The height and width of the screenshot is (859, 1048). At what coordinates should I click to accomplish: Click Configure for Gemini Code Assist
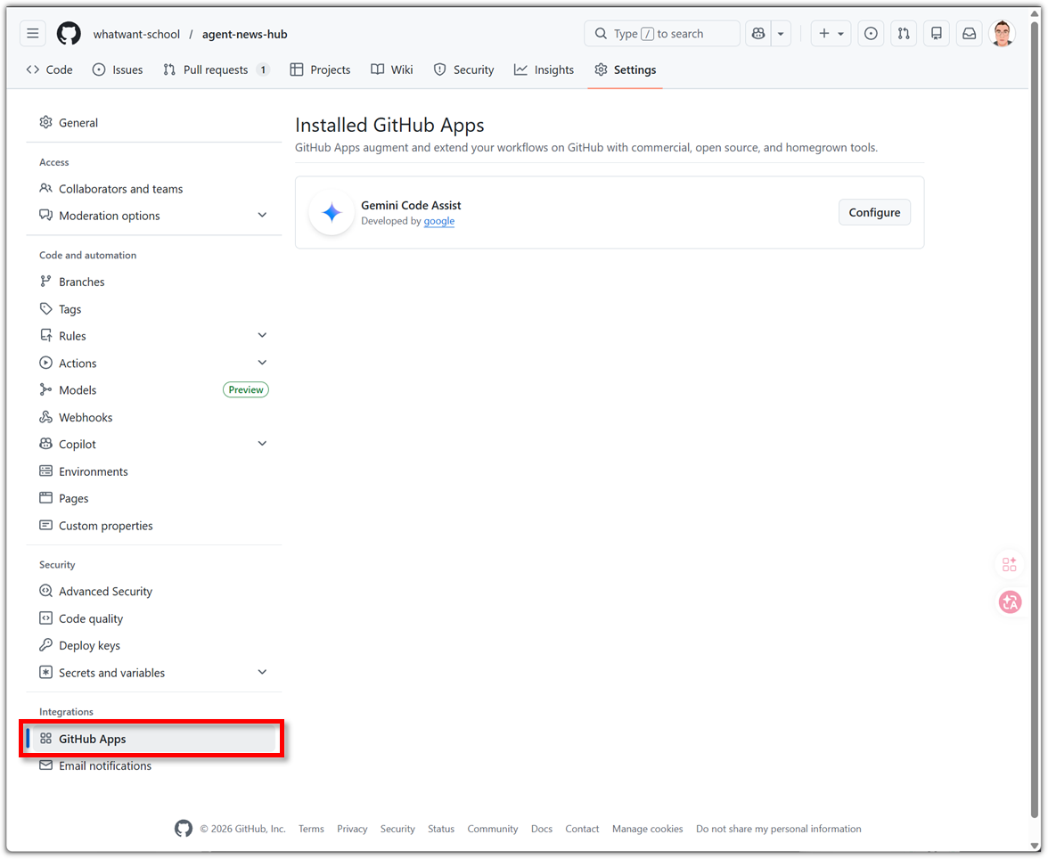coord(874,213)
